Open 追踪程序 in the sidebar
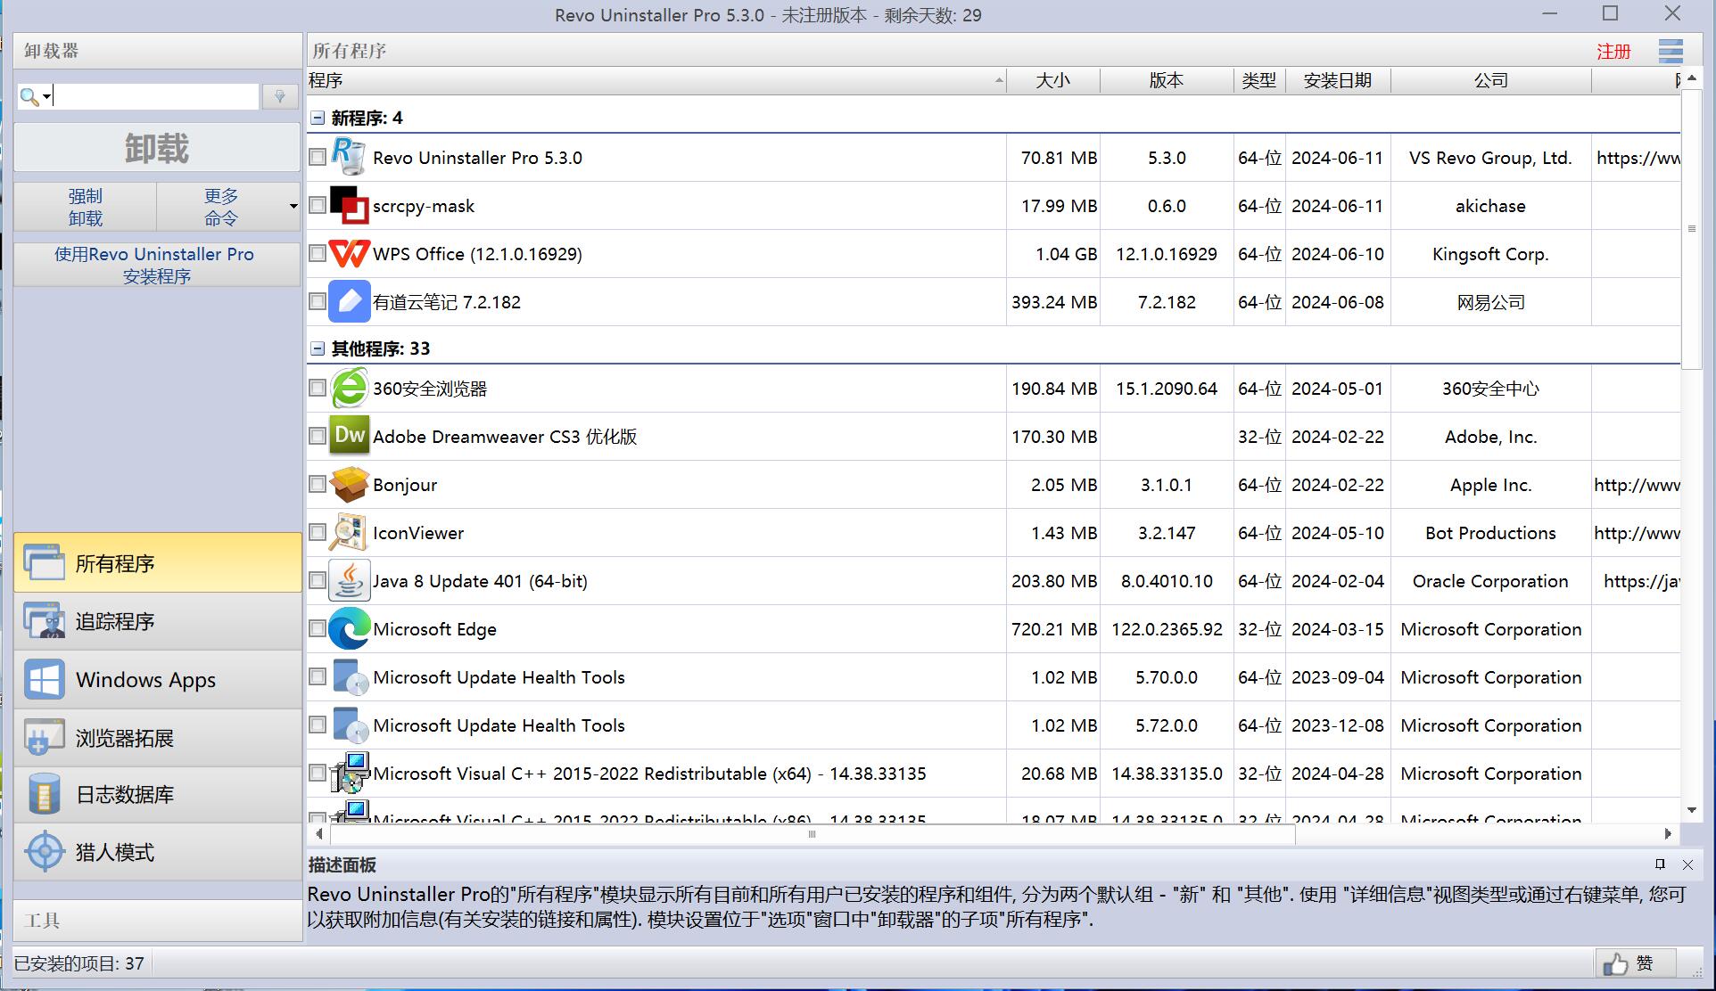 (158, 621)
